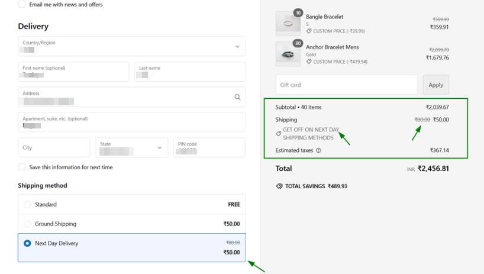This screenshot has height=274, width=484.
Task: Select Next Day Delivery radio button
Action: [27, 243]
